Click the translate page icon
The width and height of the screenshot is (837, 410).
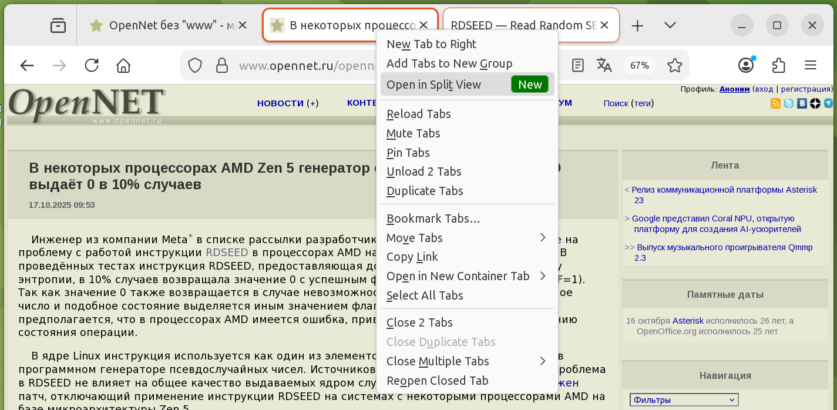coord(604,65)
